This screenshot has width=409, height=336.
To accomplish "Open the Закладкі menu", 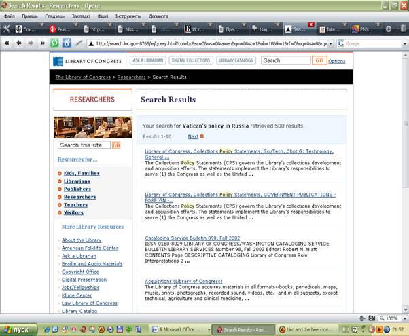I will pyautogui.click(x=79, y=16).
